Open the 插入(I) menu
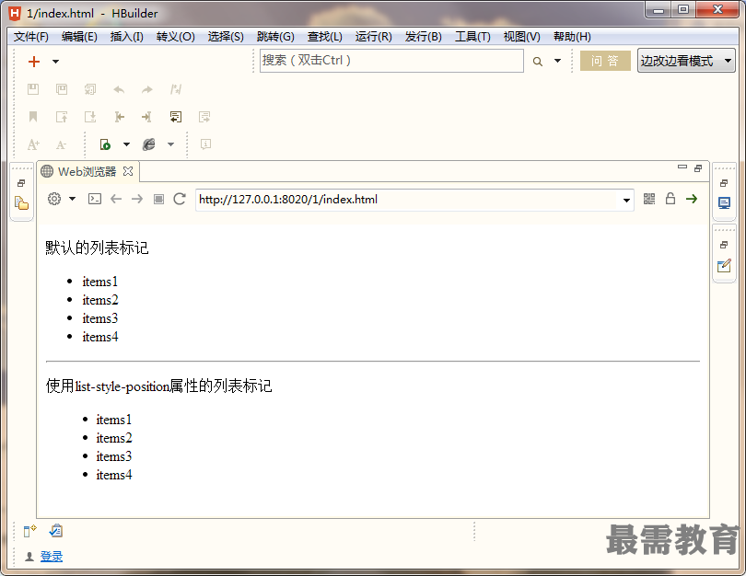This screenshot has height=576, width=746. point(126,37)
